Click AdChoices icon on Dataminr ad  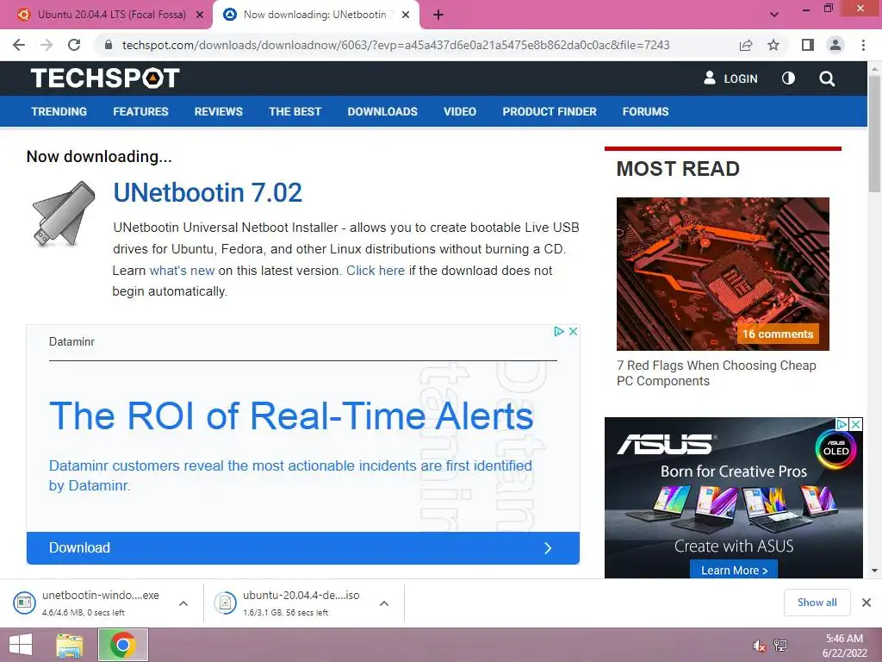click(x=558, y=331)
